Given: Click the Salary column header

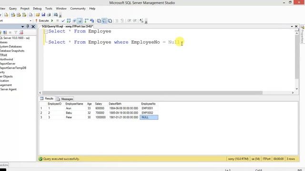Looking at the screenshot, I should [x=100, y=104].
